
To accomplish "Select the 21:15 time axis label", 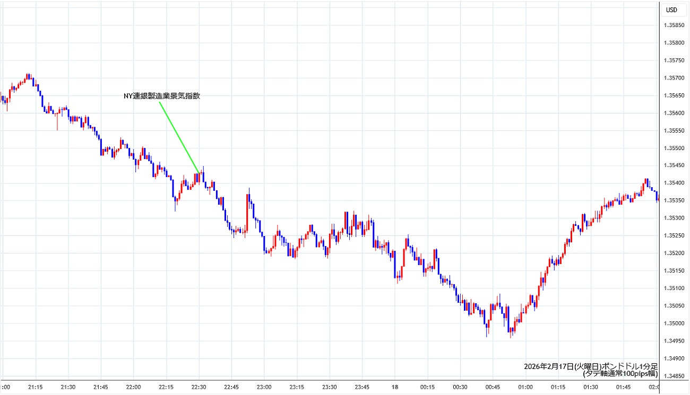I will coord(36,387).
